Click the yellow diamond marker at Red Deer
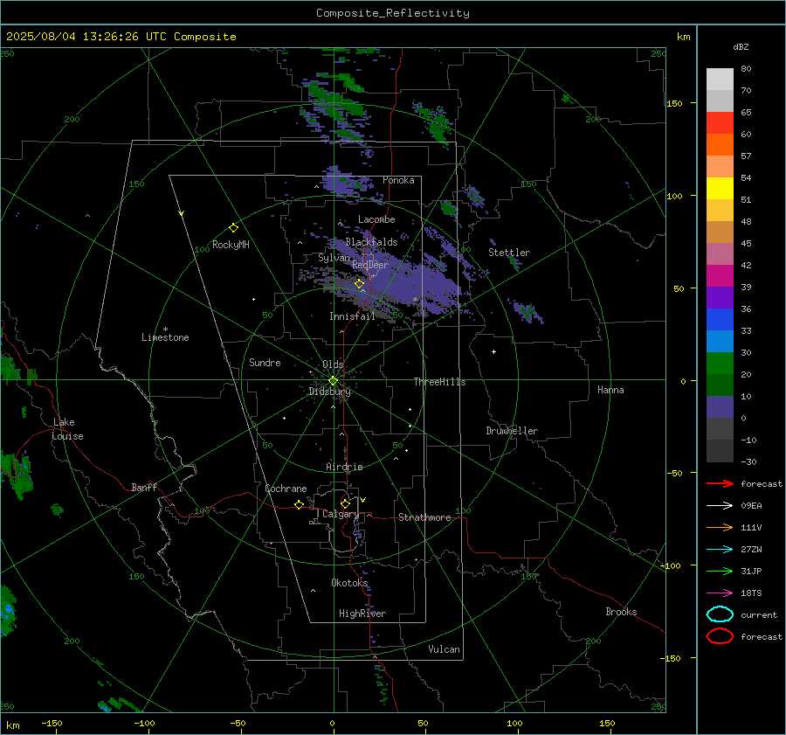 click(359, 283)
